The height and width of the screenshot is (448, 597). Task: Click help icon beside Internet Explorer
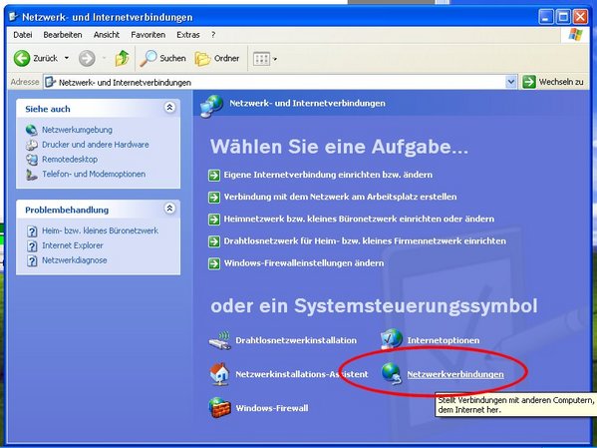(32, 246)
